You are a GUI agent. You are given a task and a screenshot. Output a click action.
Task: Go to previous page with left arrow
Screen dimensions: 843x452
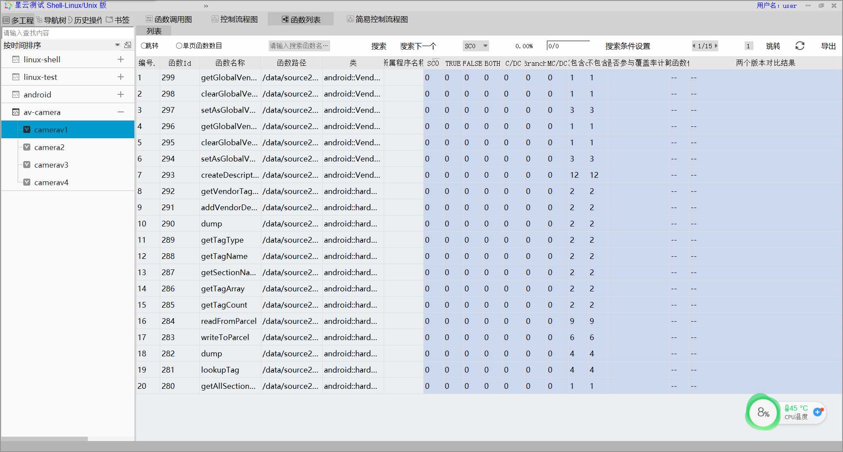694,46
